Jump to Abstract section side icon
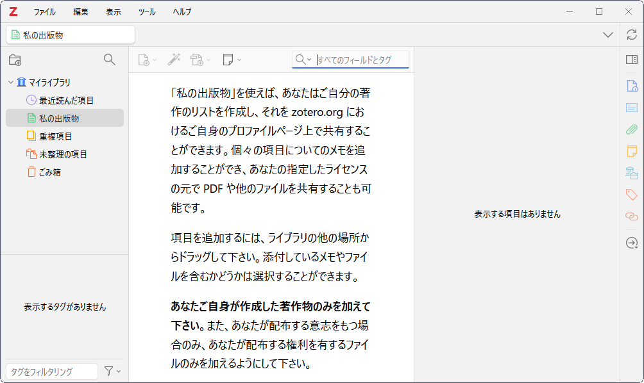Screen dimensions: 644x383 [x=632, y=108]
